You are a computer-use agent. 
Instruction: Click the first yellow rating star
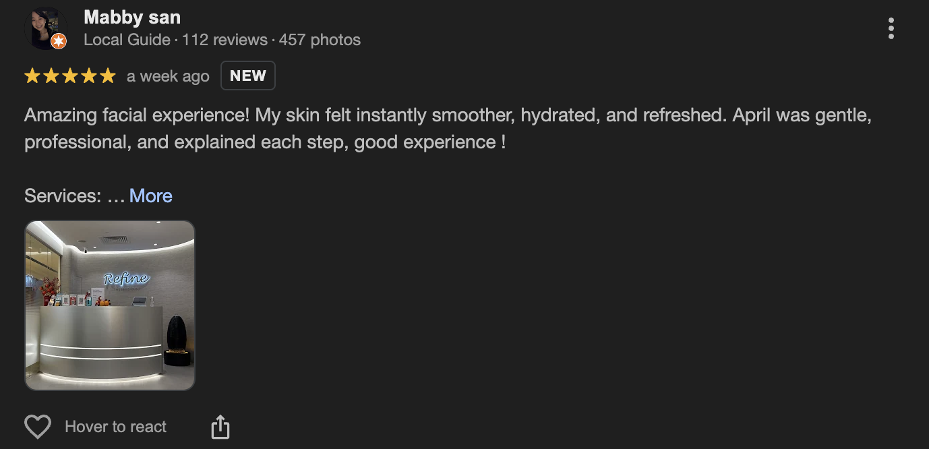32,76
